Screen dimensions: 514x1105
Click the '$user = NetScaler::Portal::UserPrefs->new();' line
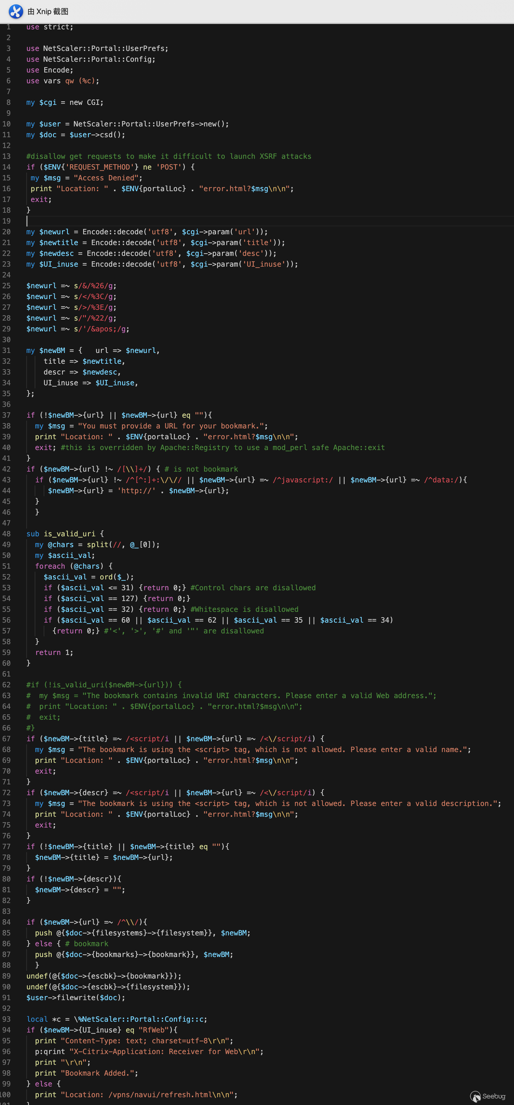[128, 124]
